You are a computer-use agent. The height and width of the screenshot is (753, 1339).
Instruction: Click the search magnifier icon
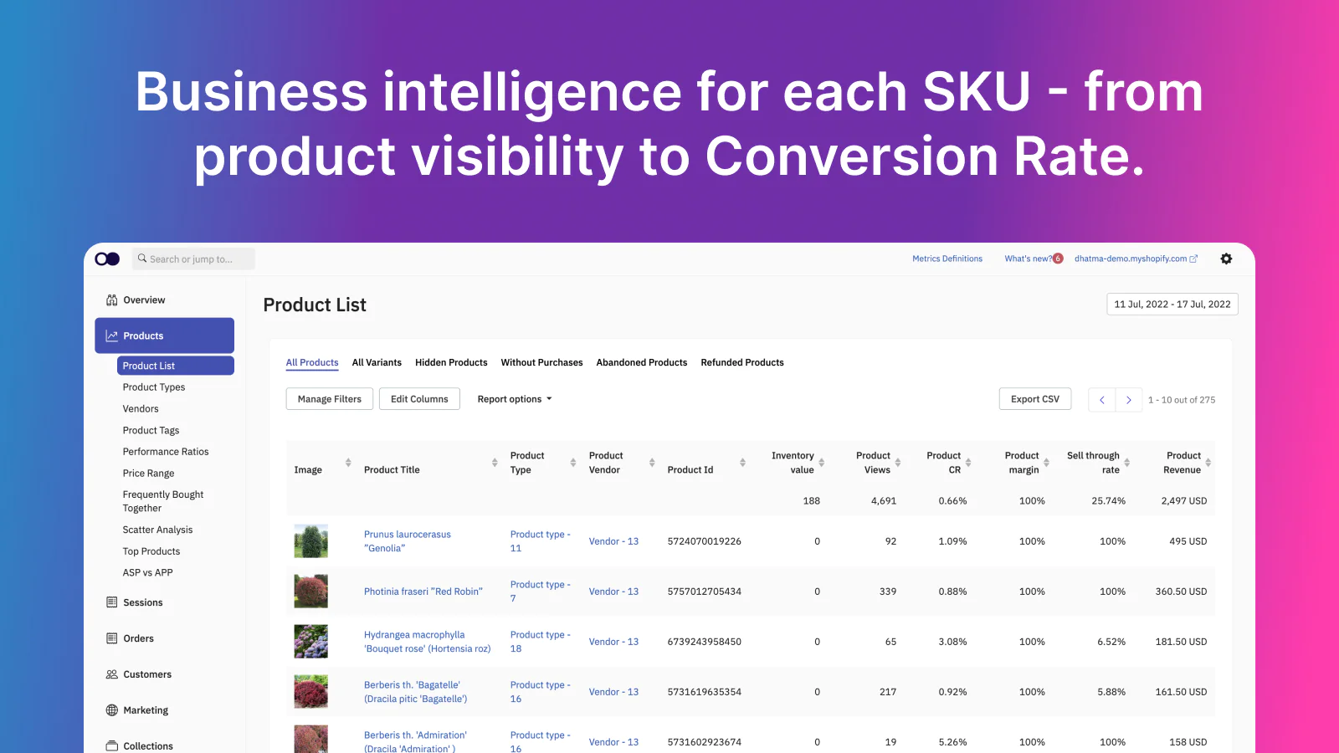coord(142,259)
